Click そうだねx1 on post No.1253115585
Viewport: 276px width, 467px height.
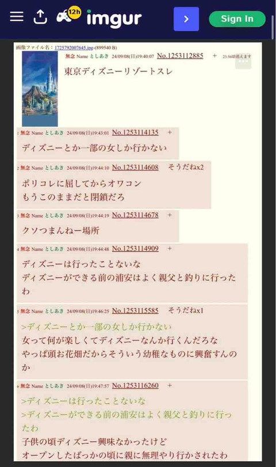(186, 310)
